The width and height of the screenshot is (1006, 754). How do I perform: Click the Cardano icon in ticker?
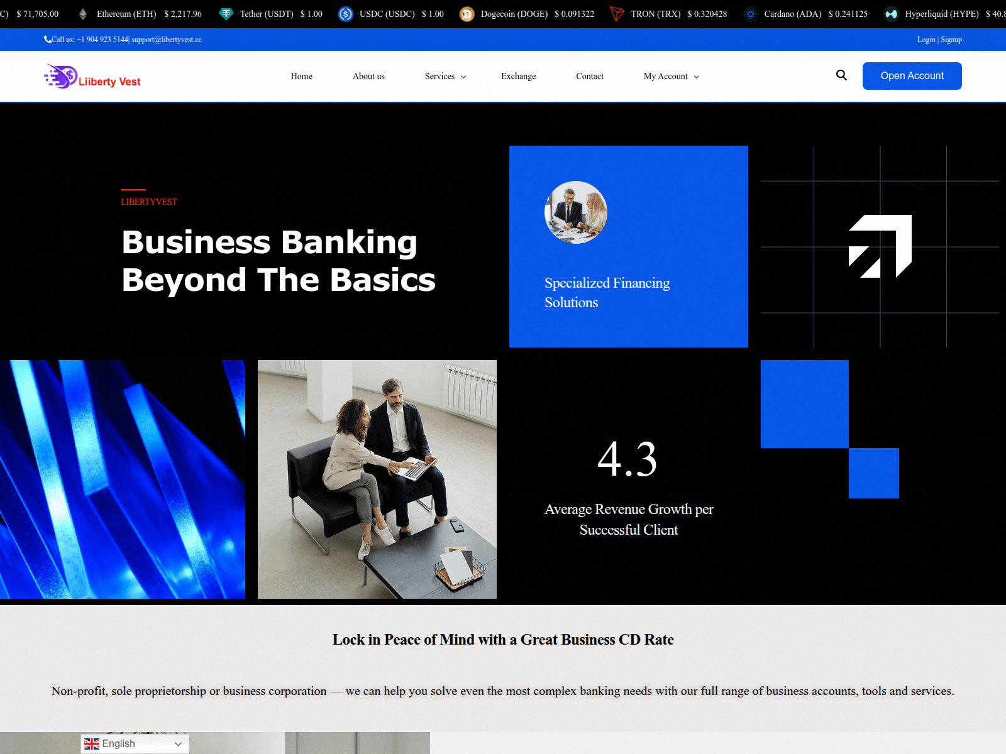click(x=750, y=14)
